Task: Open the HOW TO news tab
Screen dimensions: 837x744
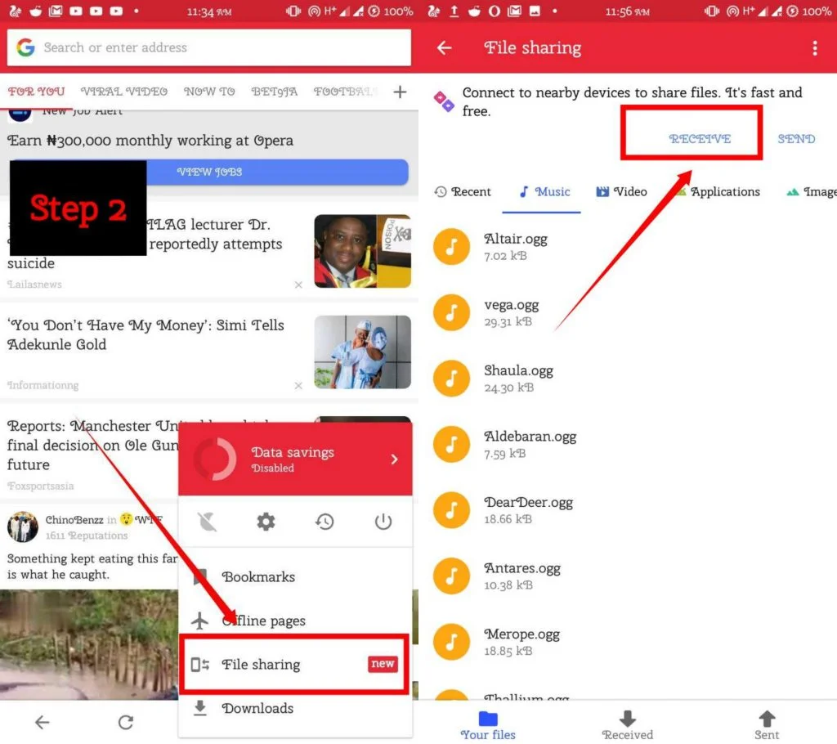Action: (209, 92)
